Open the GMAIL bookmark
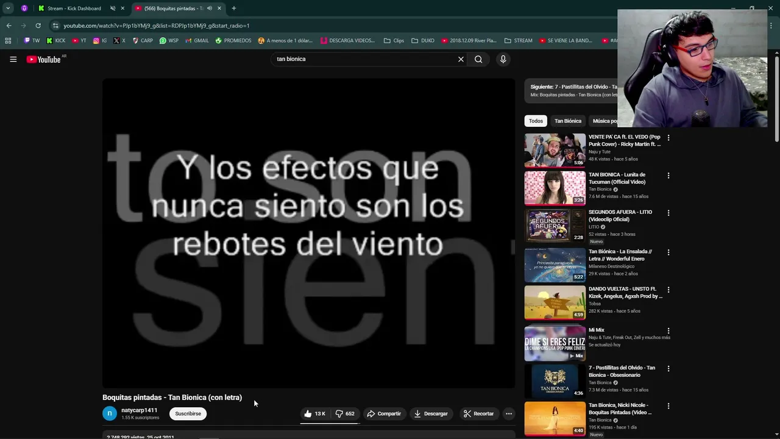Image resolution: width=780 pixels, height=439 pixels. [x=197, y=41]
